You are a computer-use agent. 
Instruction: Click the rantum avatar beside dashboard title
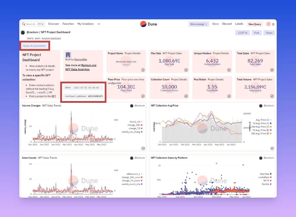click(x=23, y=32)
